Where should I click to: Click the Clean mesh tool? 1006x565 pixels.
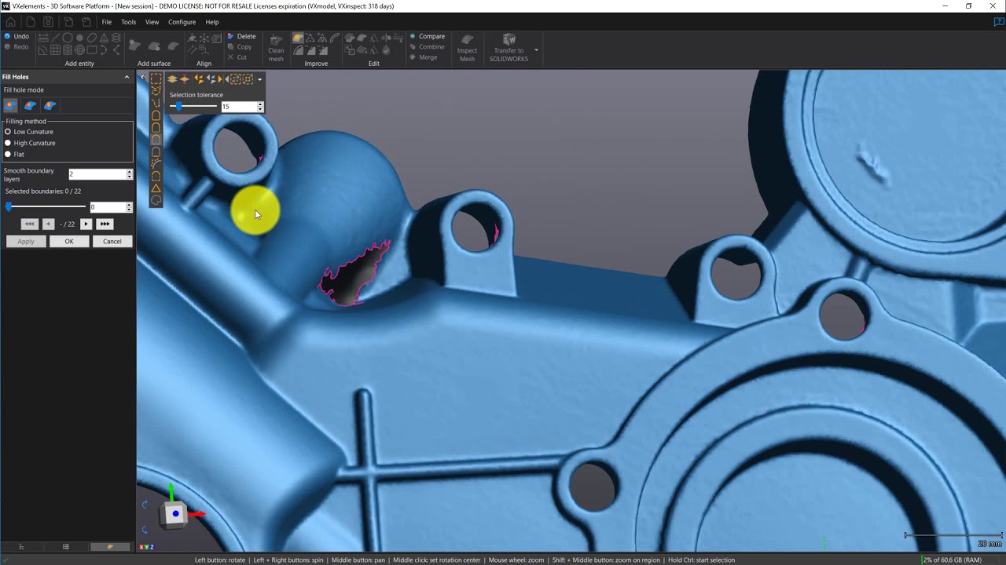(x=276, y=48)
